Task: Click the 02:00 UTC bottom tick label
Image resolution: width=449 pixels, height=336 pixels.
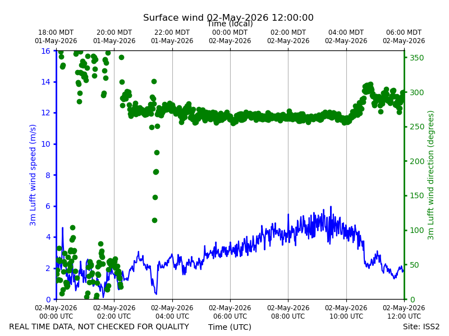Action: (x=114, y=312)
